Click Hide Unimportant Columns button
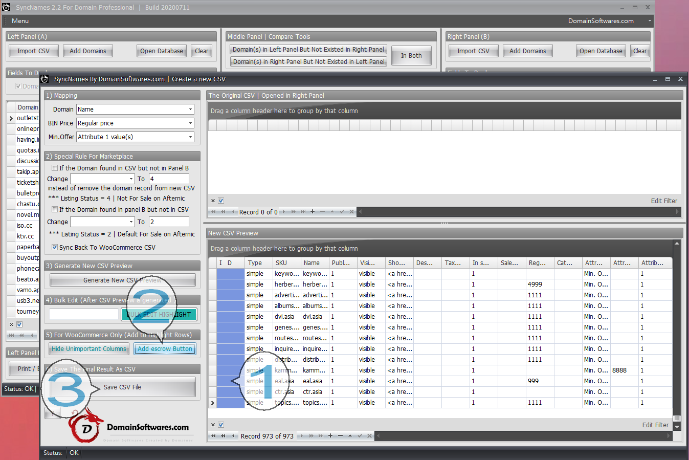Viewport: 689px width, 460px height. (x=89, y=348)
